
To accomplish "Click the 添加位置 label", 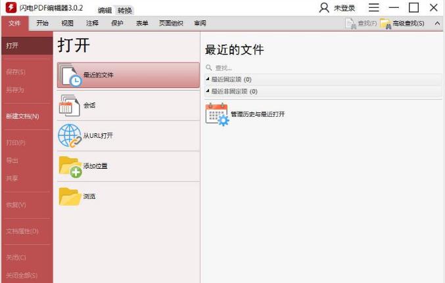I will coord(95,166).
